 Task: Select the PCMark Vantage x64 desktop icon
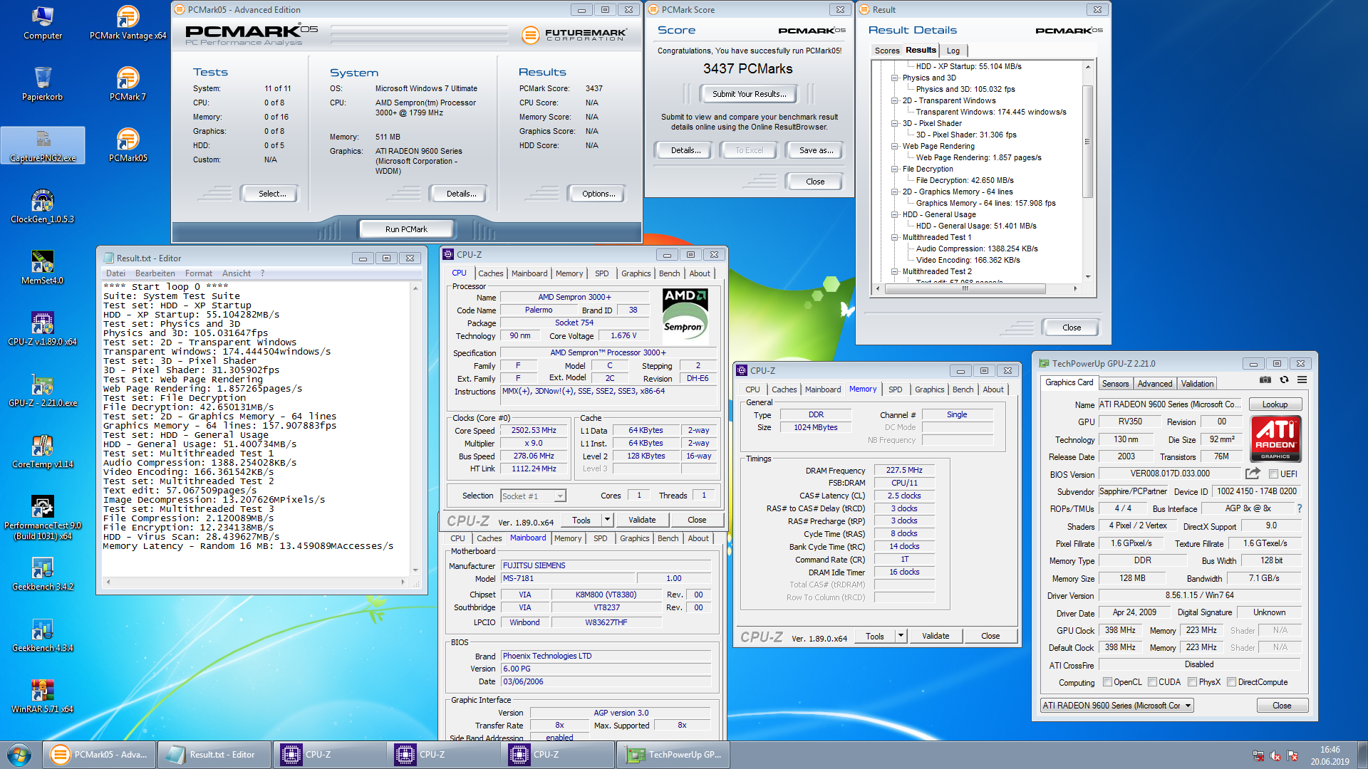click(x=128, y=23)
